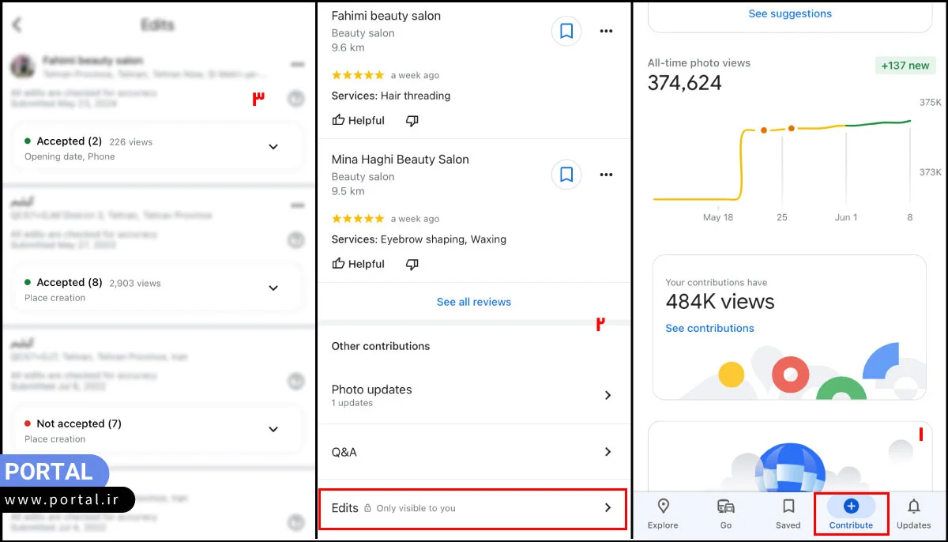Expand the Not accepted (7) edits entry

point(273,430)
